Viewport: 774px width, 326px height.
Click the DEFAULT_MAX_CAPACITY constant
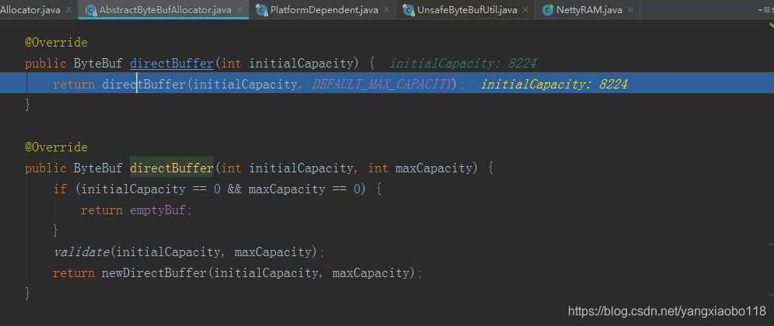tap(382, 85)
